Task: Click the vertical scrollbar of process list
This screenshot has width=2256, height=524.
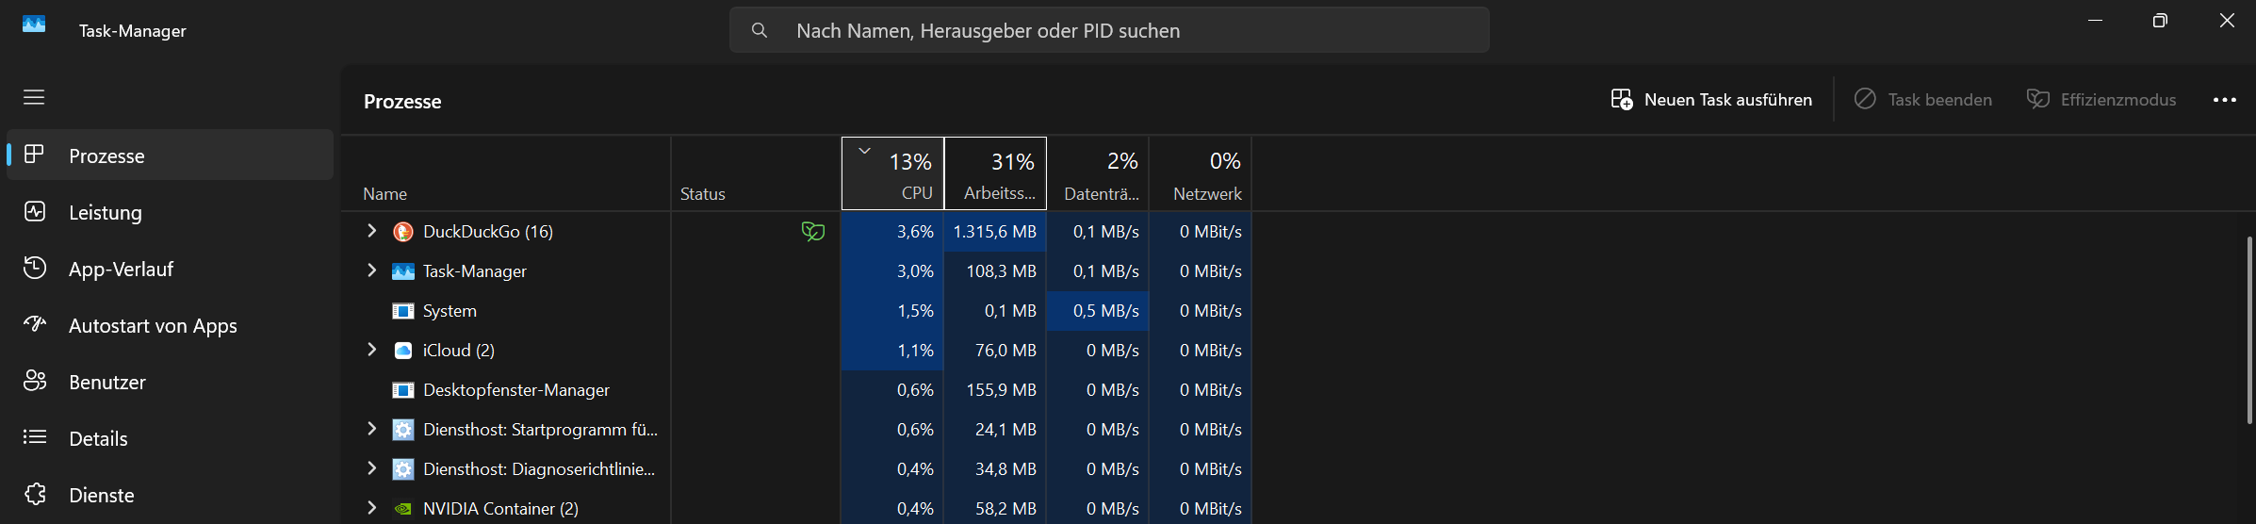Action: [2248, 330]
